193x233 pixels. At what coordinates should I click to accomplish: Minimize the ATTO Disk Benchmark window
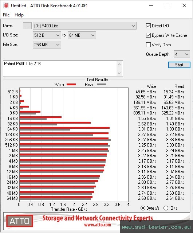point(151,5)
